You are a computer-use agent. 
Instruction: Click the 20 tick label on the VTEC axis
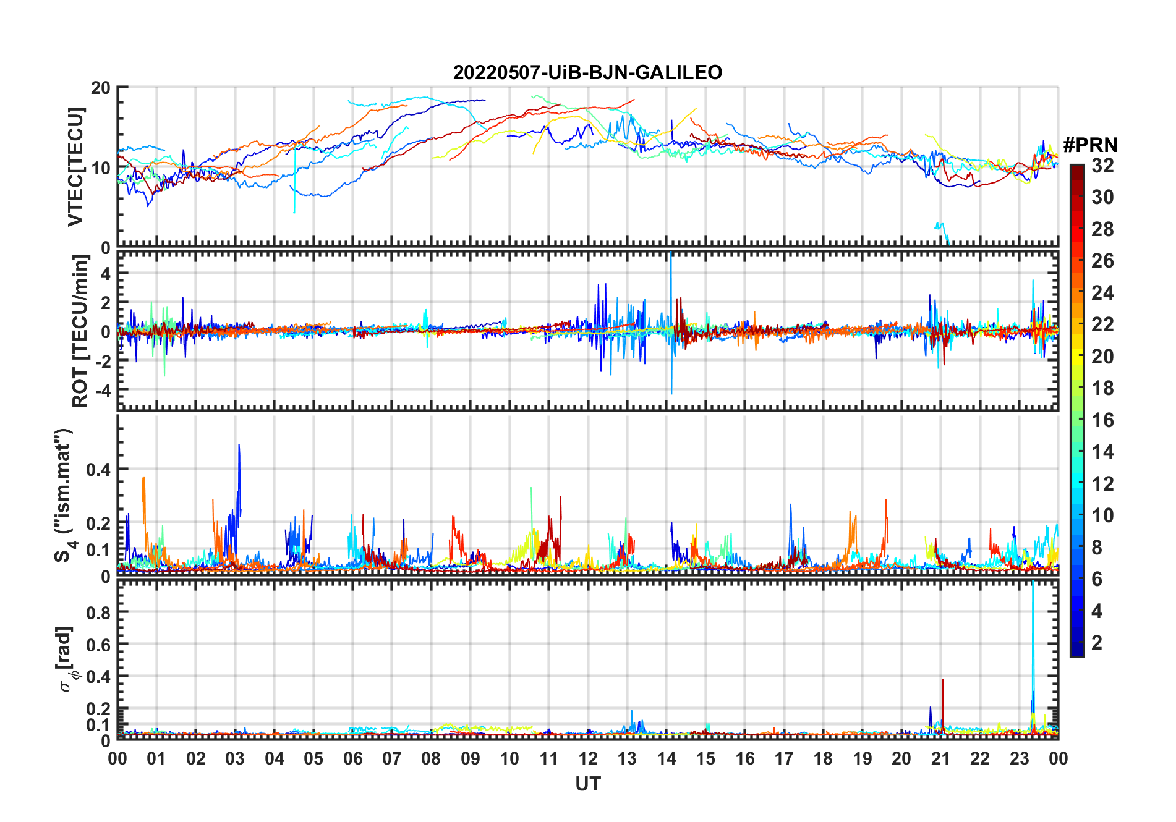coord(101,88)
